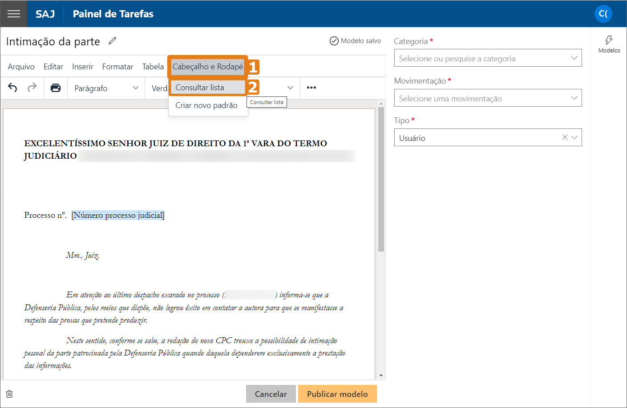Click the 'Mm., Juiz,' salutation line
This screenshot has height=408, width=627.
tap(83, 255)
